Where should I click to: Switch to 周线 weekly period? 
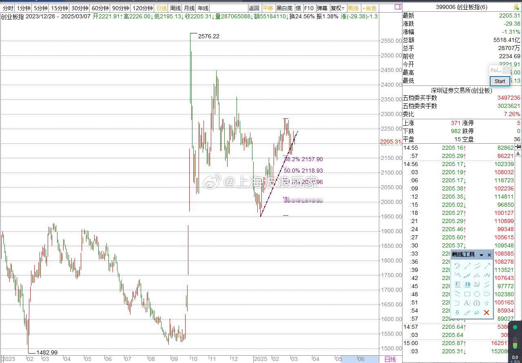175,8
